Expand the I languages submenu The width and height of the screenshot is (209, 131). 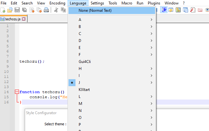(x=112, y=76)
